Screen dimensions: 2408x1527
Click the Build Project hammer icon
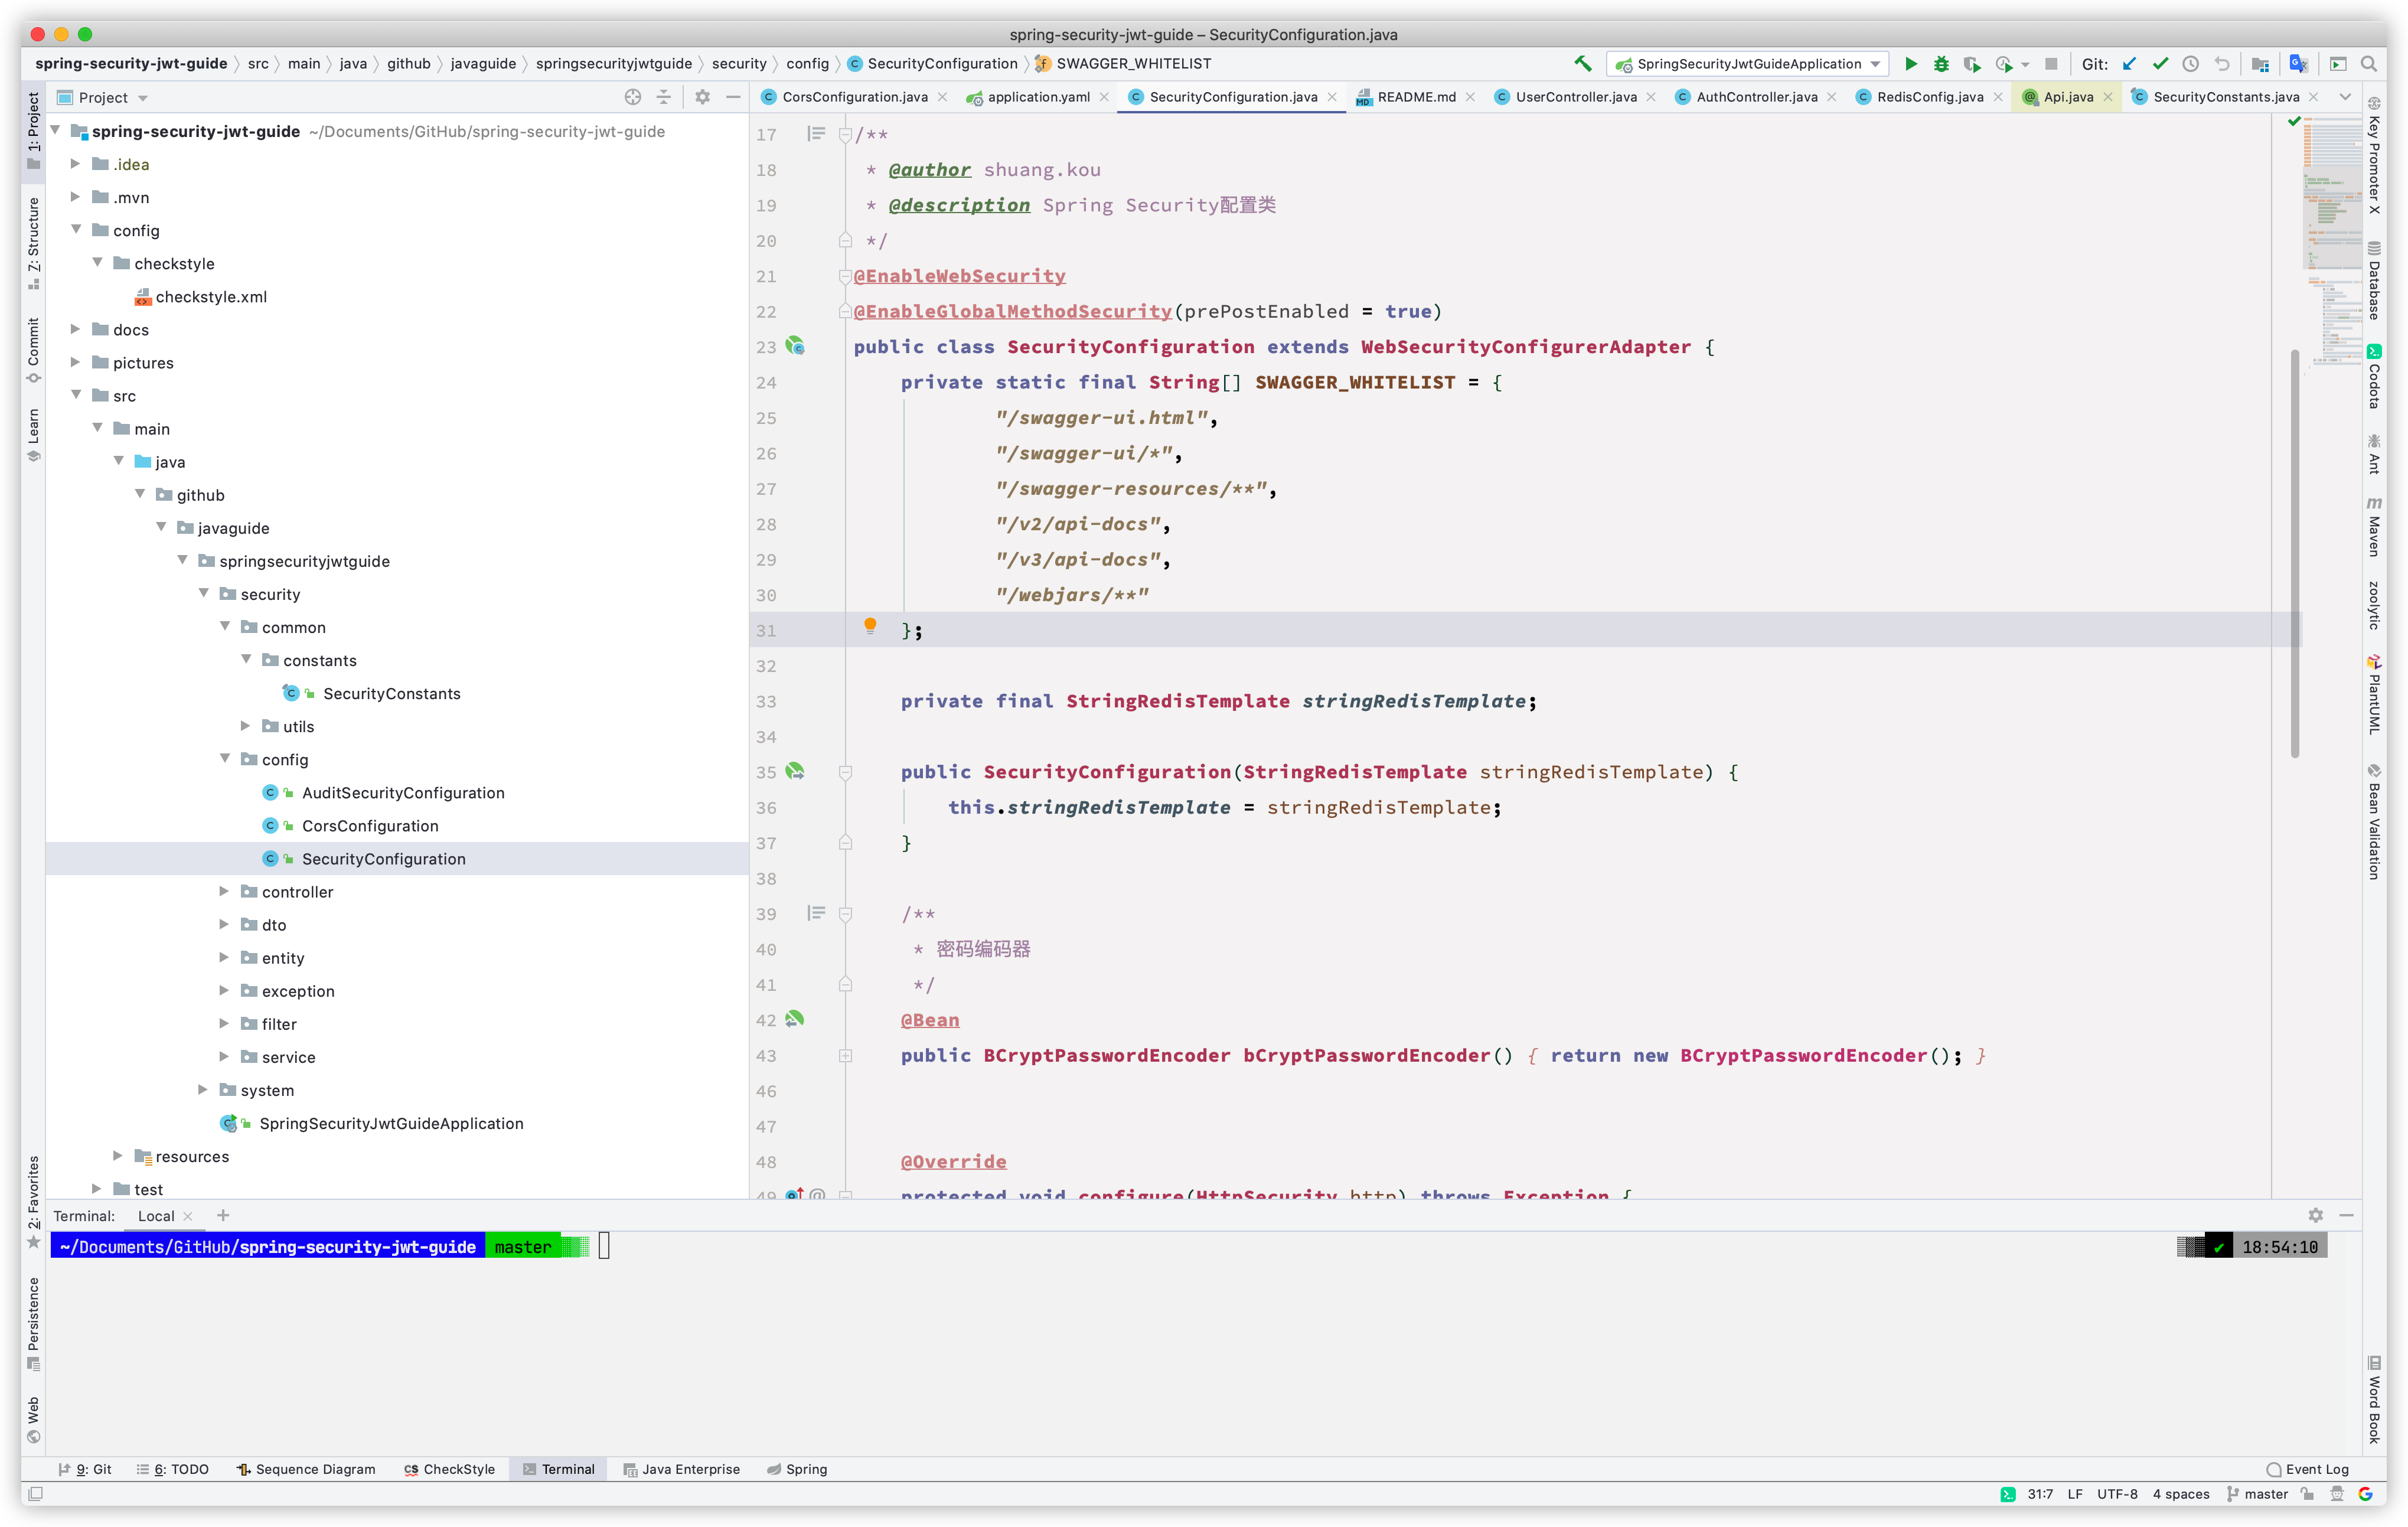(x=1582, y=63)
